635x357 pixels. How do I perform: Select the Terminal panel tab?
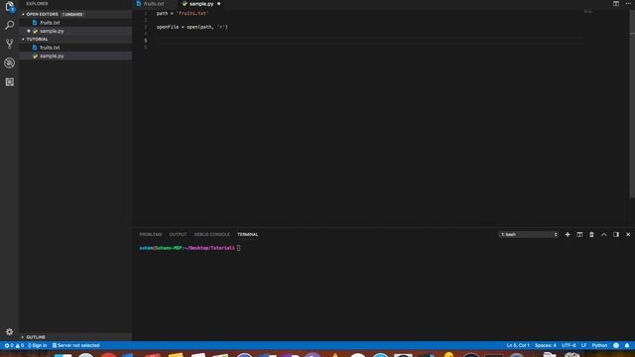247,234
